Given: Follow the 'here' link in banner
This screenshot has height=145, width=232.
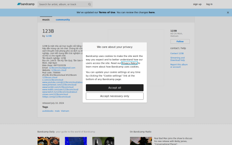Looking at the screenshot, I should [152, 12].
